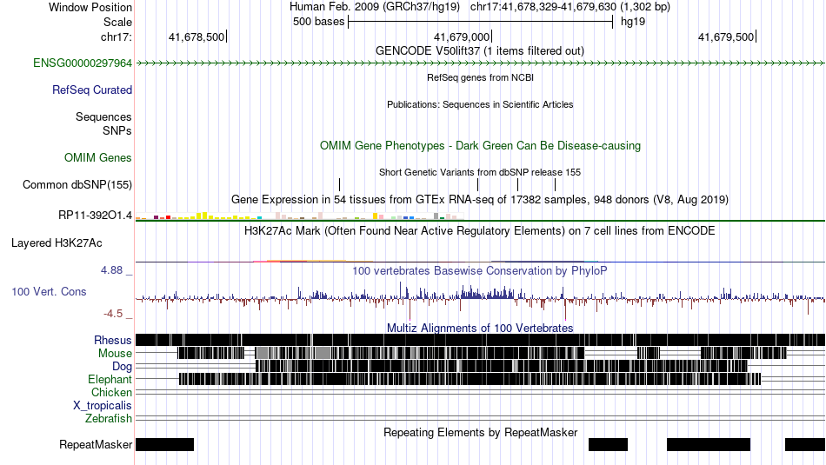
Task: Click the Multiz Alignments of 100 Vertebrates title
Action: (x=480, y=328)
